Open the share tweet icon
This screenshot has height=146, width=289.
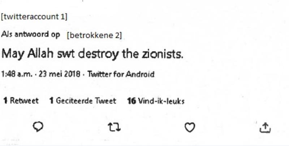click(x=265, y=127)
